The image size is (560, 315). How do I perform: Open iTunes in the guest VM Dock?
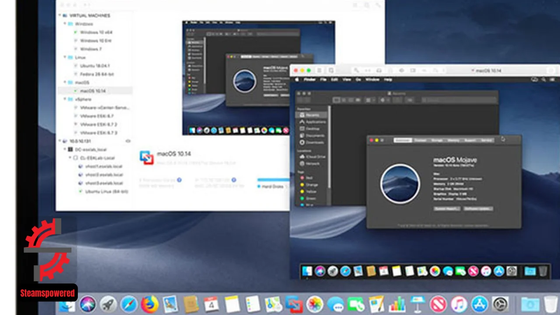click(x=486, y=271)
